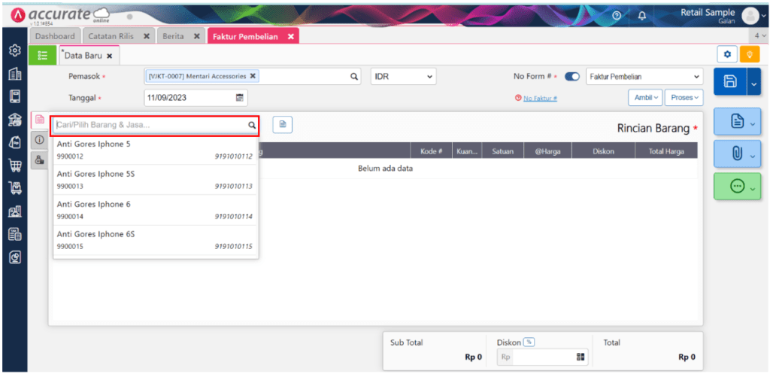Open the IDR currency dropdown
770x374 pixels.
point(403,77)
